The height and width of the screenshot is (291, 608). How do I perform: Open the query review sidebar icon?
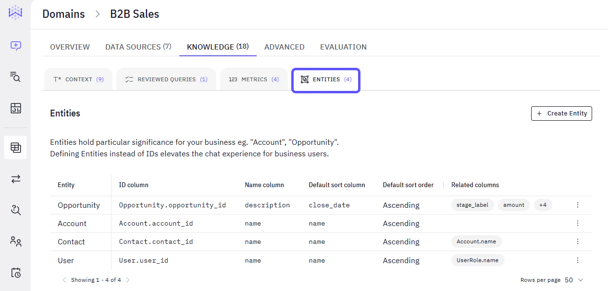coord(15,210)
